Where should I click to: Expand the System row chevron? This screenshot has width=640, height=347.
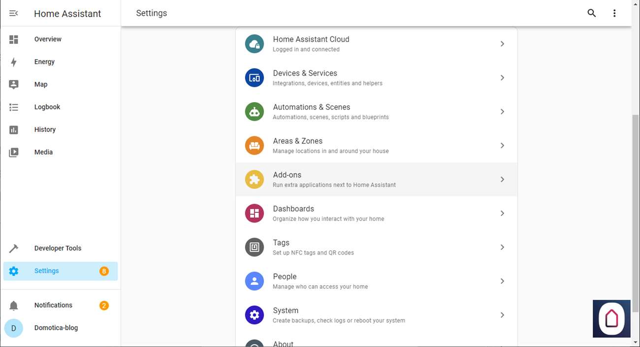click(502, 315)
